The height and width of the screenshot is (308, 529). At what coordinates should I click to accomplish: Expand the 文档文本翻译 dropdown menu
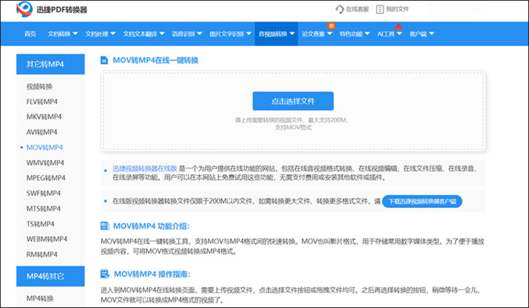point(144,34)
